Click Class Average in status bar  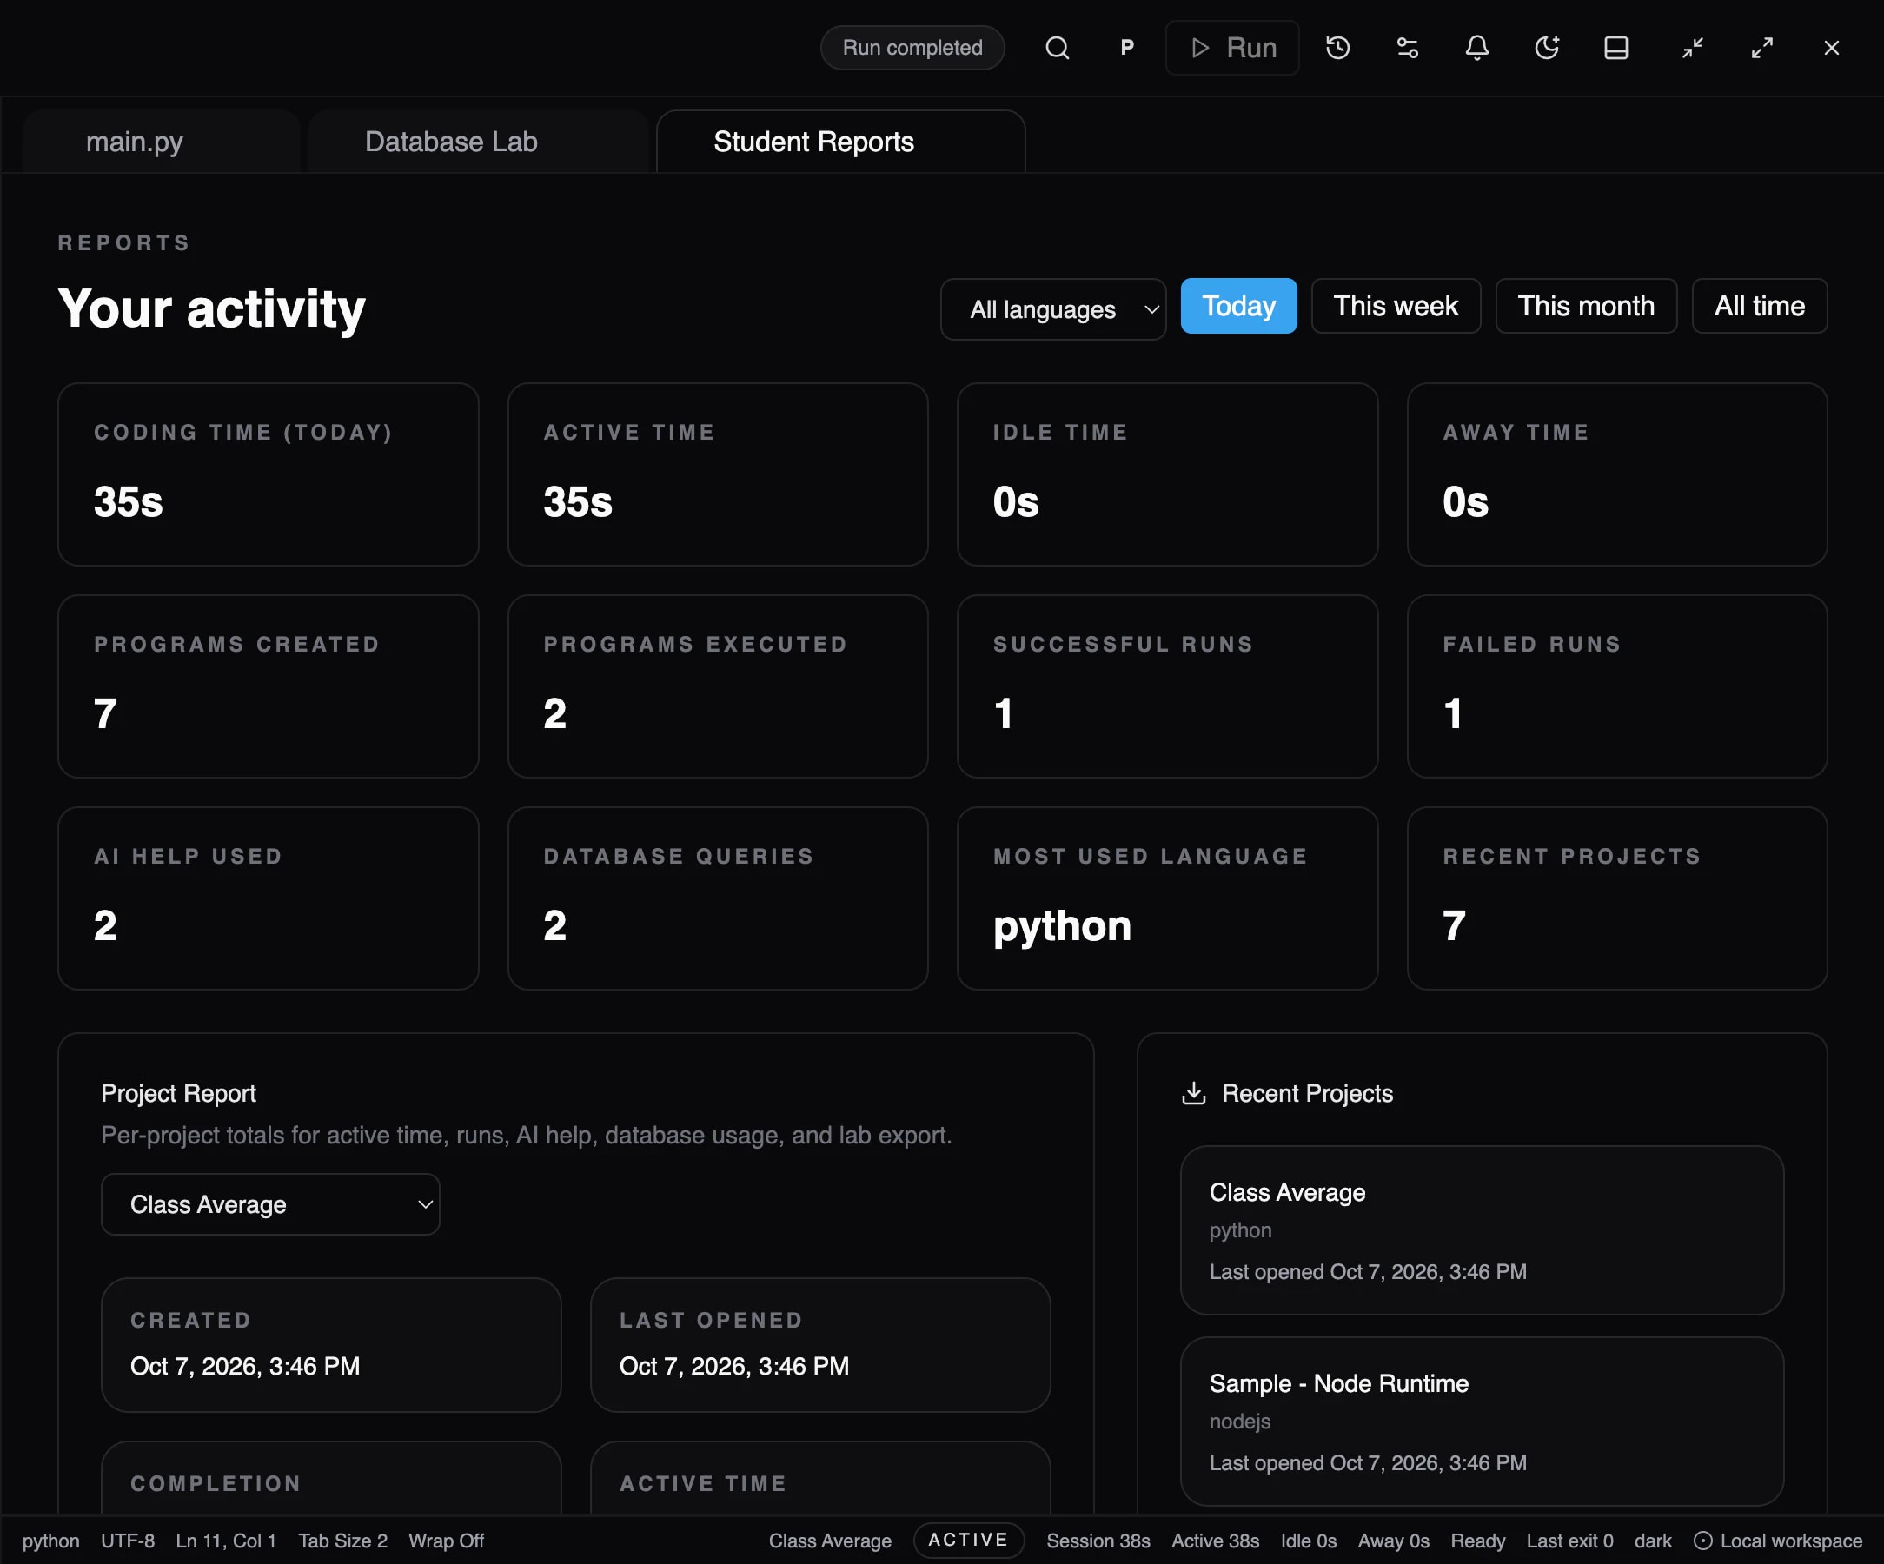(830, 1541)
